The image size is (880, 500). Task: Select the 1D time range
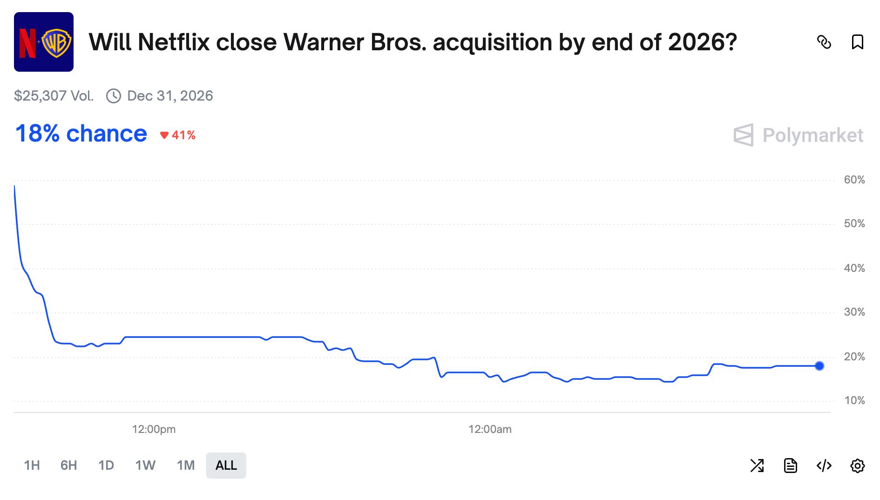pos(106,465)
